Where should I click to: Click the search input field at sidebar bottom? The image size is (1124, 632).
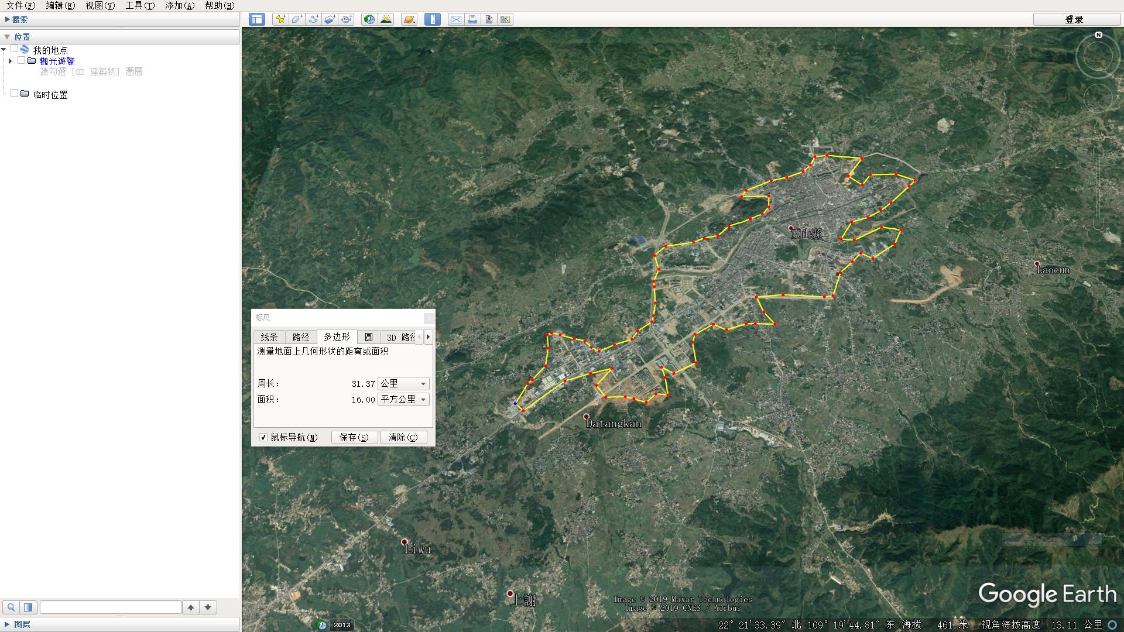tap(111, 607)
